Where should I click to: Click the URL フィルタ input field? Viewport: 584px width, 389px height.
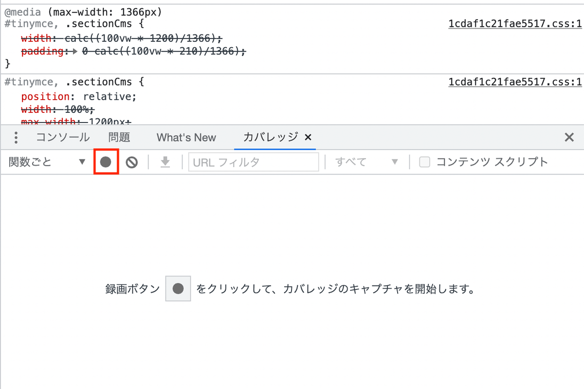[x=253, y=161]
